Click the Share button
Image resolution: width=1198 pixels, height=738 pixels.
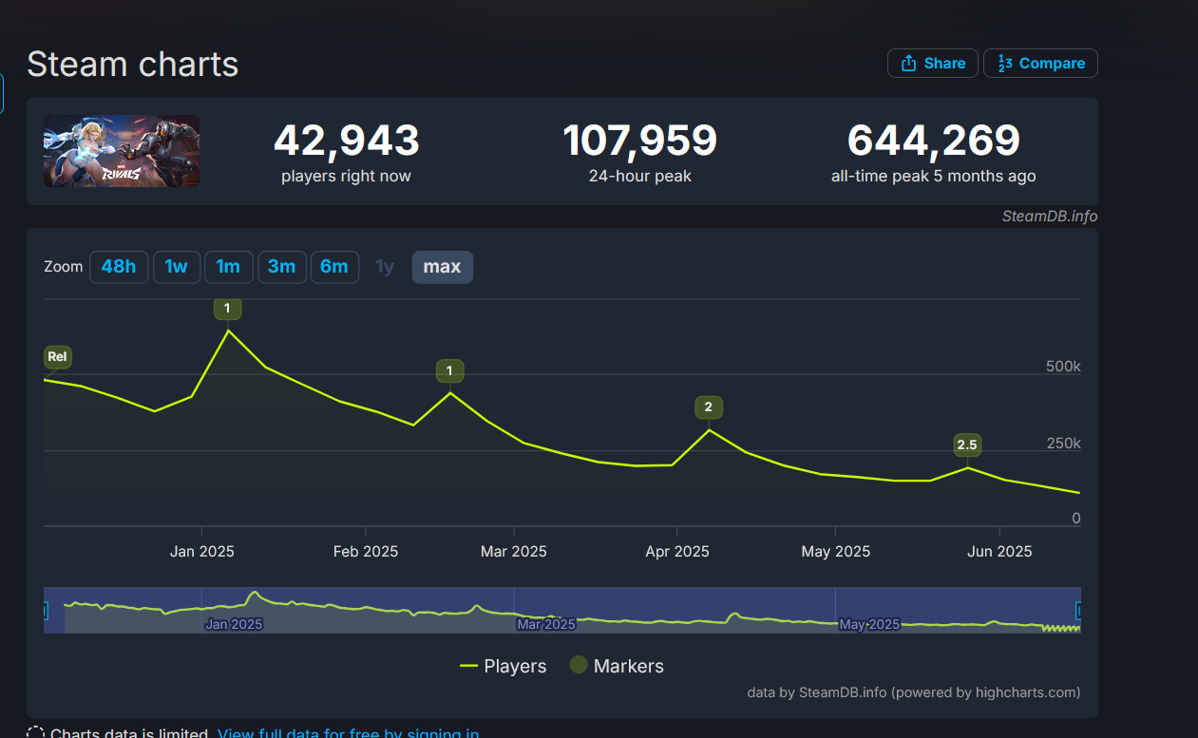932,64
